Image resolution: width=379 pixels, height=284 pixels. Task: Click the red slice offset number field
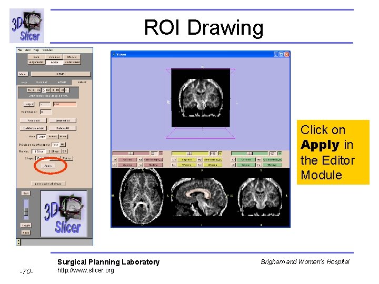pyautogui.click(x=154, y=154)
